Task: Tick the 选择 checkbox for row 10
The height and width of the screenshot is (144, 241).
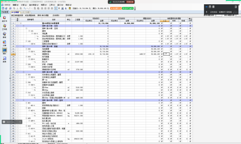Action: 17,47
